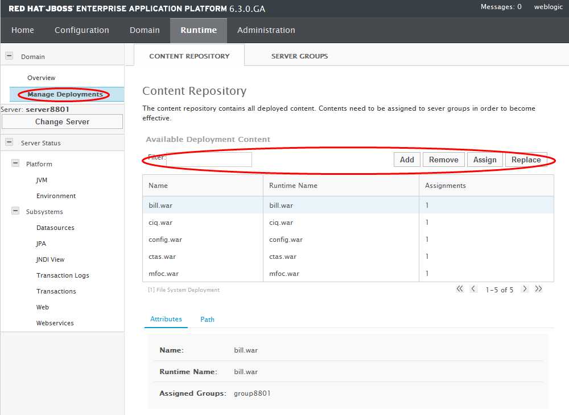569x415 pixels.
Task: Switch to Content Repository tab
Action: [189, 55]
